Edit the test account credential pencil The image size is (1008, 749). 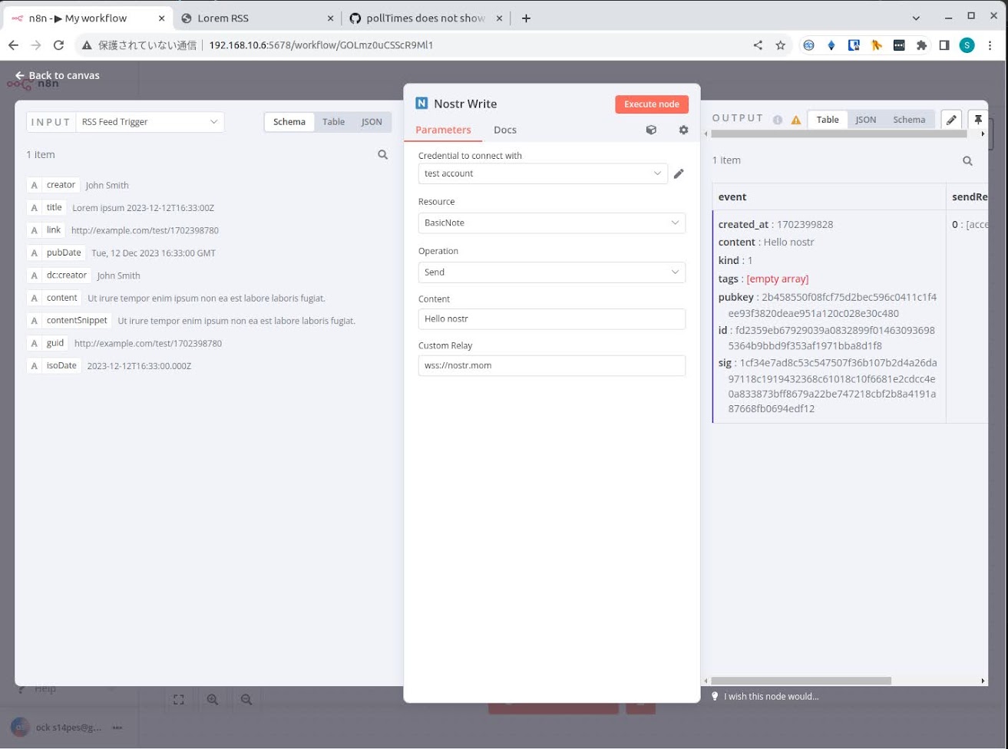tap(679, 174)
